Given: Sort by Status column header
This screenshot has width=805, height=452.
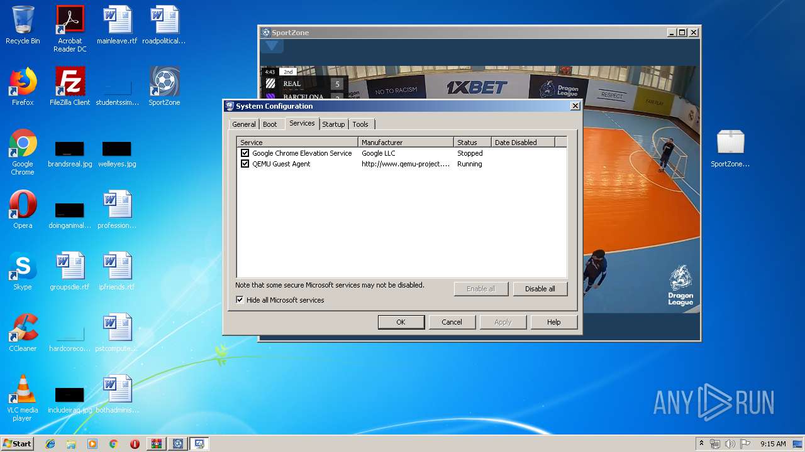Looking at the screenshot, I should click(472, 143).
